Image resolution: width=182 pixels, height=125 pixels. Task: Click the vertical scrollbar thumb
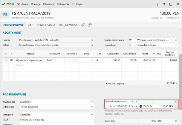(x=181, y=82)
